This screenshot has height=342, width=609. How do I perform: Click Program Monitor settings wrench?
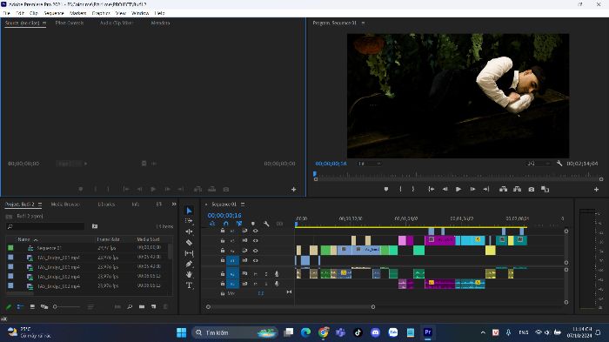click(x=559, y=164)
